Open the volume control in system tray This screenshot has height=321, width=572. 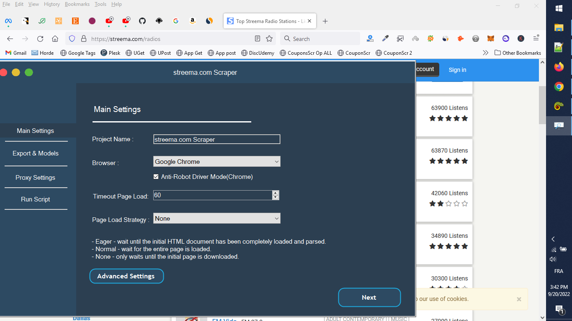coord(553,259)
